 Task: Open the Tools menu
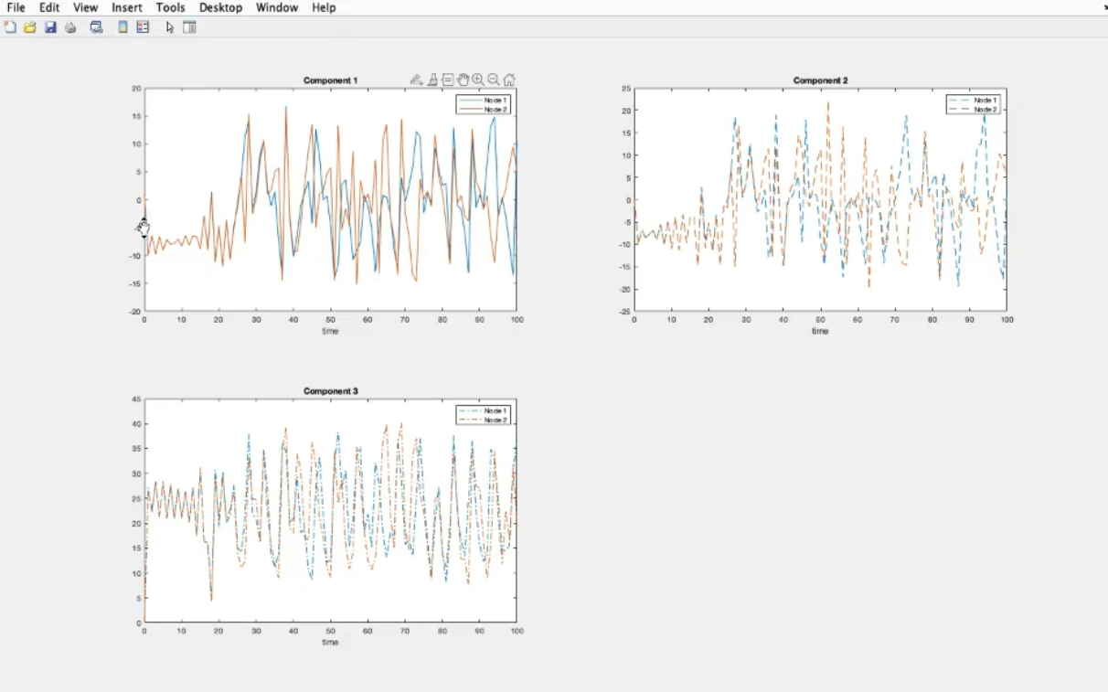click(170, 7)
